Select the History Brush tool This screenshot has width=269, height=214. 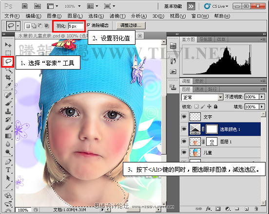tap(8, 119)
